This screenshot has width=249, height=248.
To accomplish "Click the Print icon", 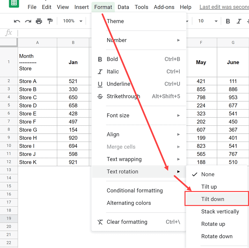I will click(x=39, y=21).
